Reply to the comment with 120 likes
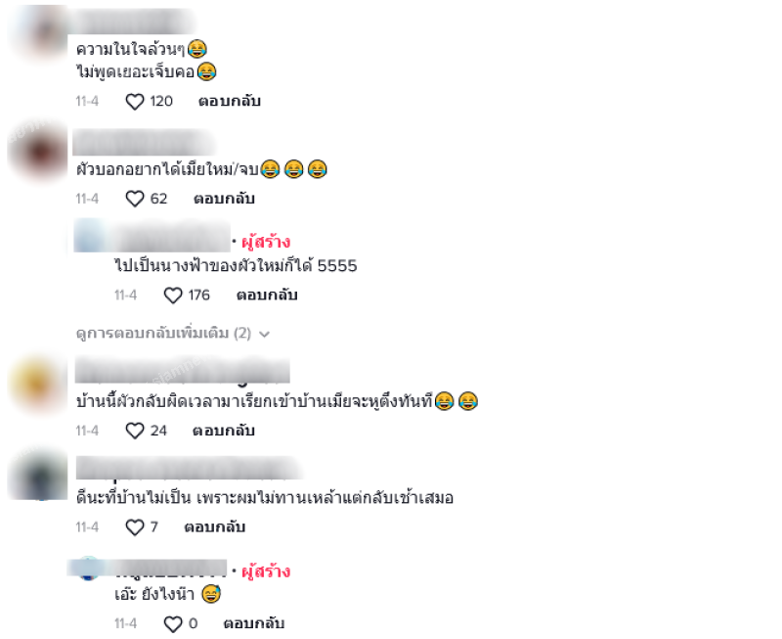The height and width of the screenshot is (639, 782). tap(230, 102)
